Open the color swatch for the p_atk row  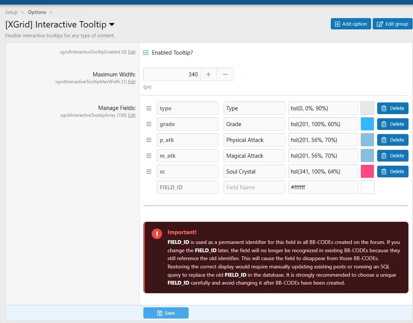point(367,140)
